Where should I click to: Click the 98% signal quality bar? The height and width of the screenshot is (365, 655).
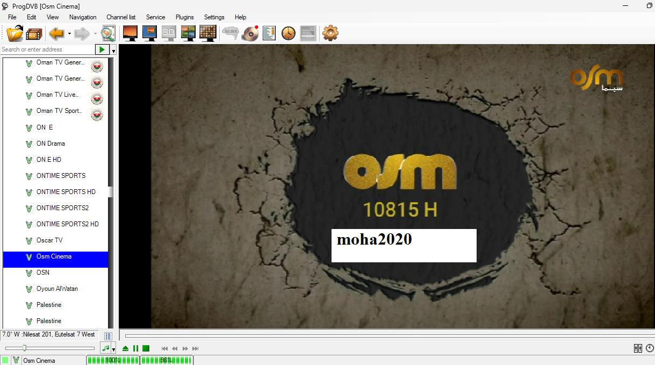point(166,360)
